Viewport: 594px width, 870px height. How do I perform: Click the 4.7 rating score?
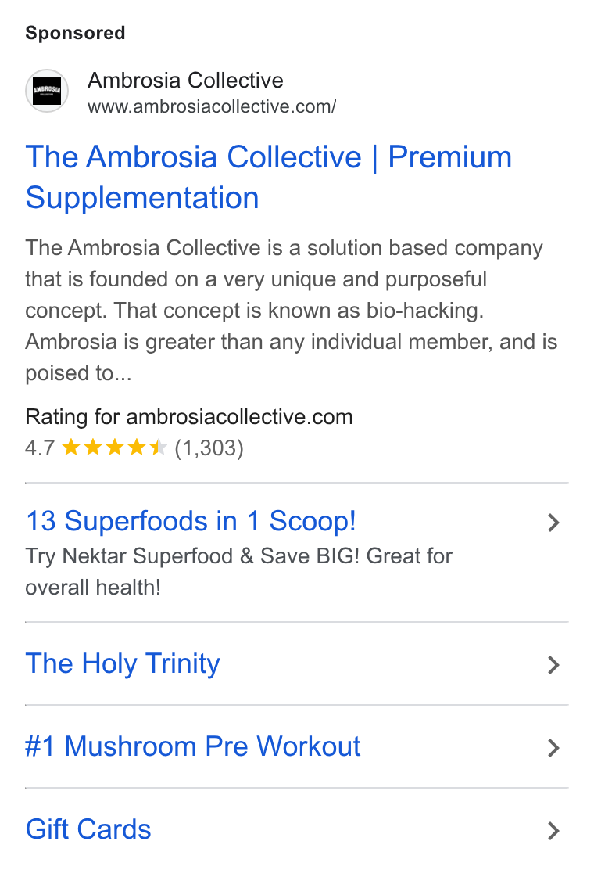coord(40,448)
